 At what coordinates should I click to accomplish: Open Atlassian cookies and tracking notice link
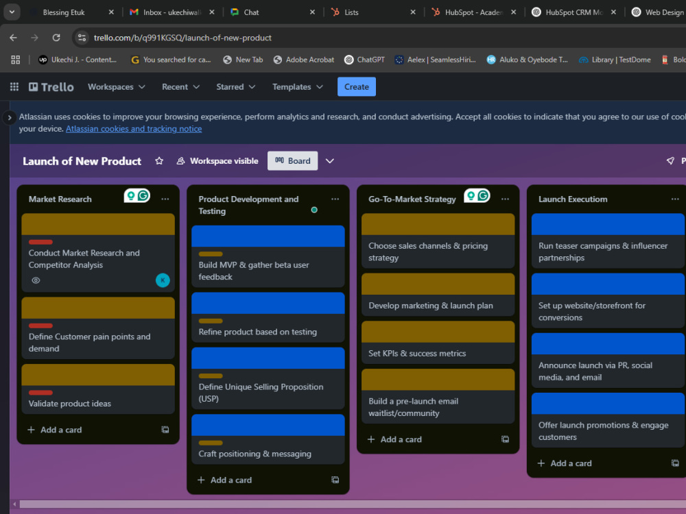pyautogui.click(x=134, y=129)
